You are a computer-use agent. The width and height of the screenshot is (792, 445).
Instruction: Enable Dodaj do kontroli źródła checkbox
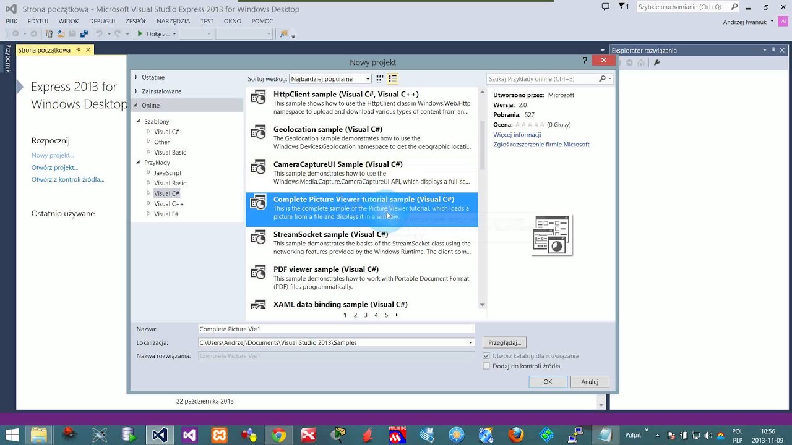coord(486,366)
